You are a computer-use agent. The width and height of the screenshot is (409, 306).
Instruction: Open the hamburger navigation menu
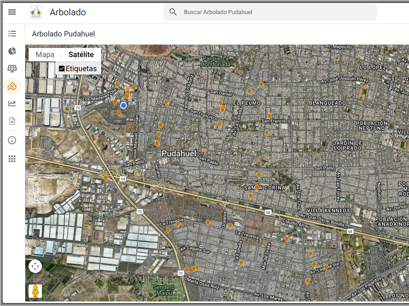point(12,12)
